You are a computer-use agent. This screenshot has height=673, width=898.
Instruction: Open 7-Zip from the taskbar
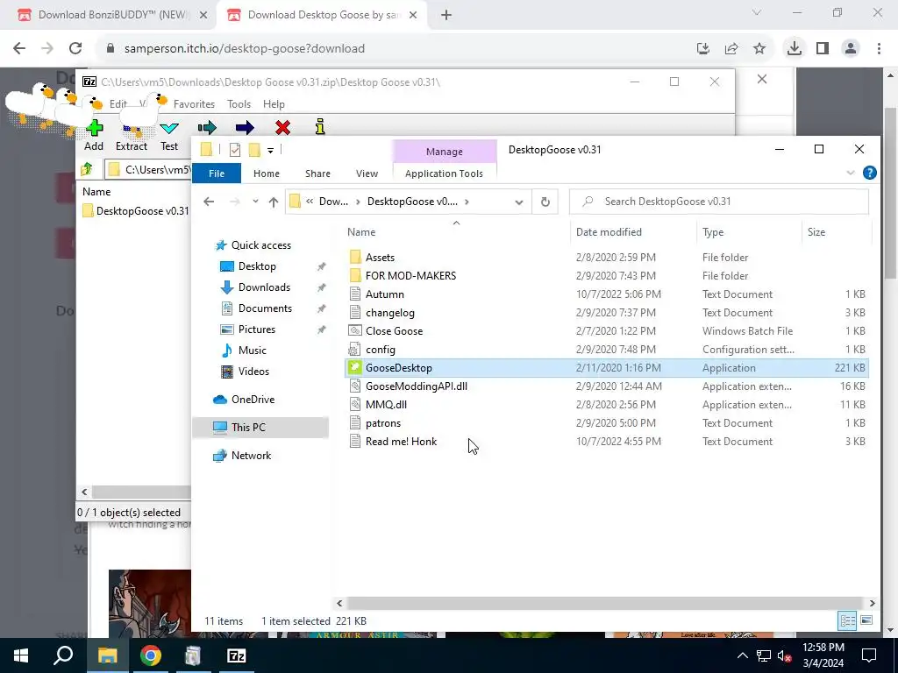pyautogui.click(x=237, y=655)
